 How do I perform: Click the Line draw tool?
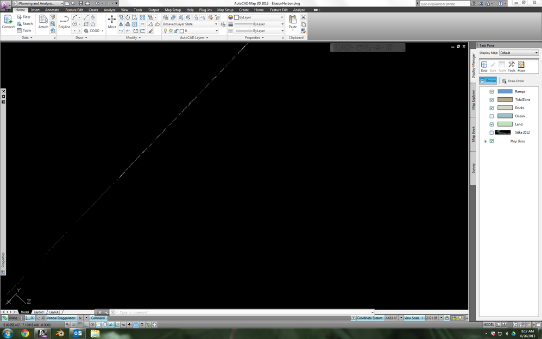coord(86,17)
